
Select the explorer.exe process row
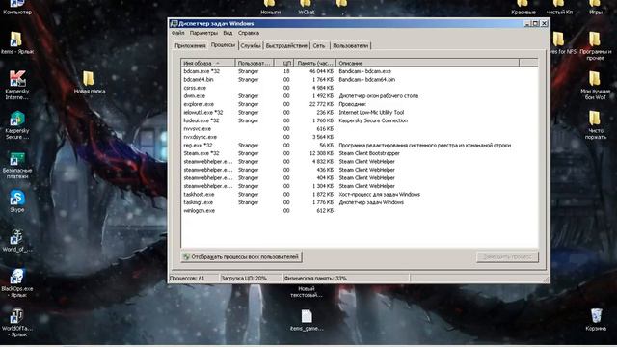[x=360, y=104]
